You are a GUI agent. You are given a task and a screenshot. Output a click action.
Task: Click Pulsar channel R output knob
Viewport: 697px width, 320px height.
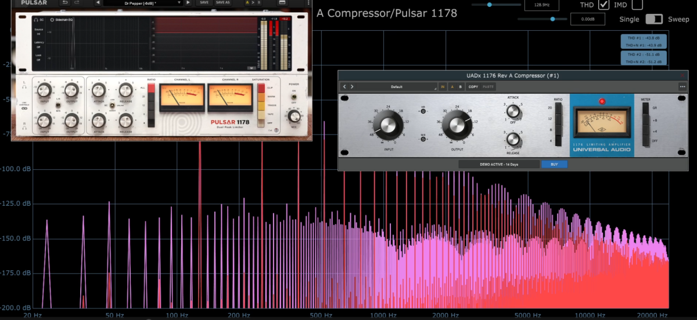click(x=71, y=121)
